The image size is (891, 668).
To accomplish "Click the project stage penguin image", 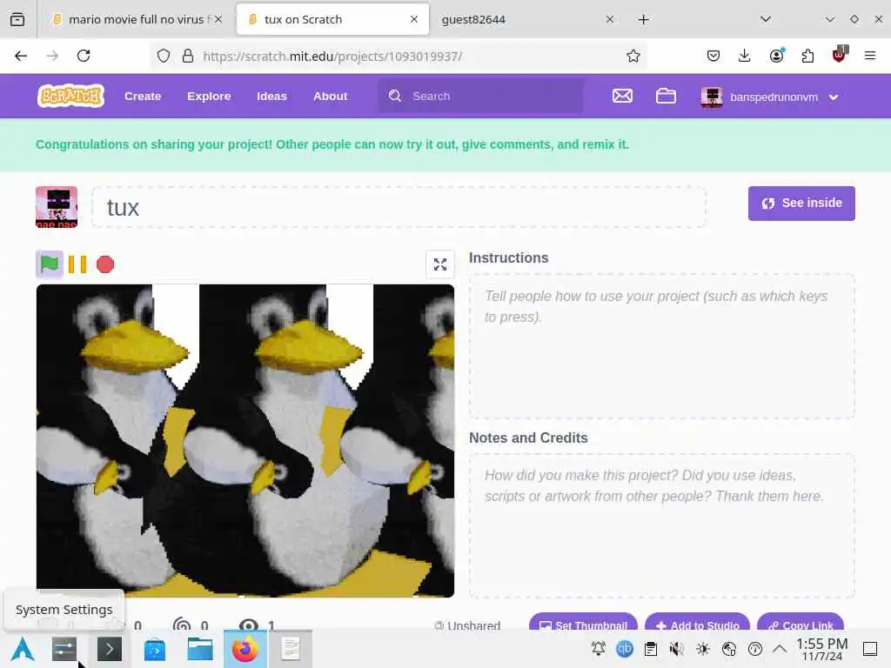I will (245, 441).
